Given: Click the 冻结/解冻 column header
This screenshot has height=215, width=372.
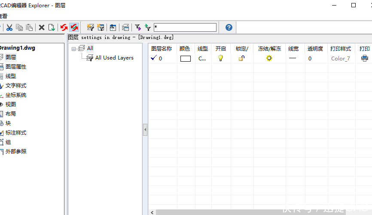Looking at the screenshot, I should tap(269, 49).
